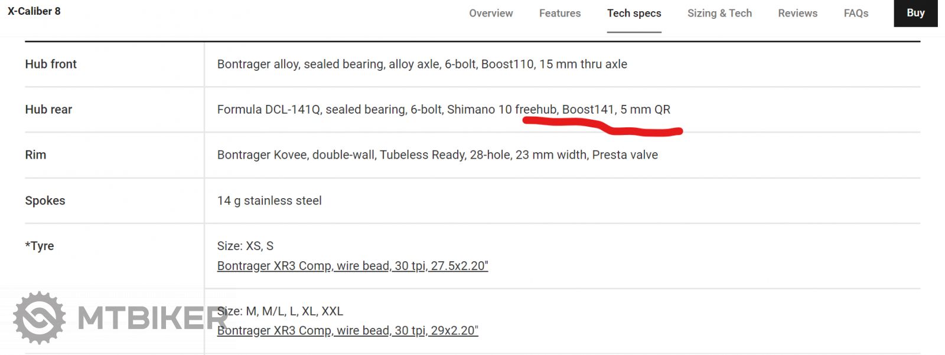Click the 14 g stainless steel text
The height and width of the screenshot is (355, 945).
point(269,200)
